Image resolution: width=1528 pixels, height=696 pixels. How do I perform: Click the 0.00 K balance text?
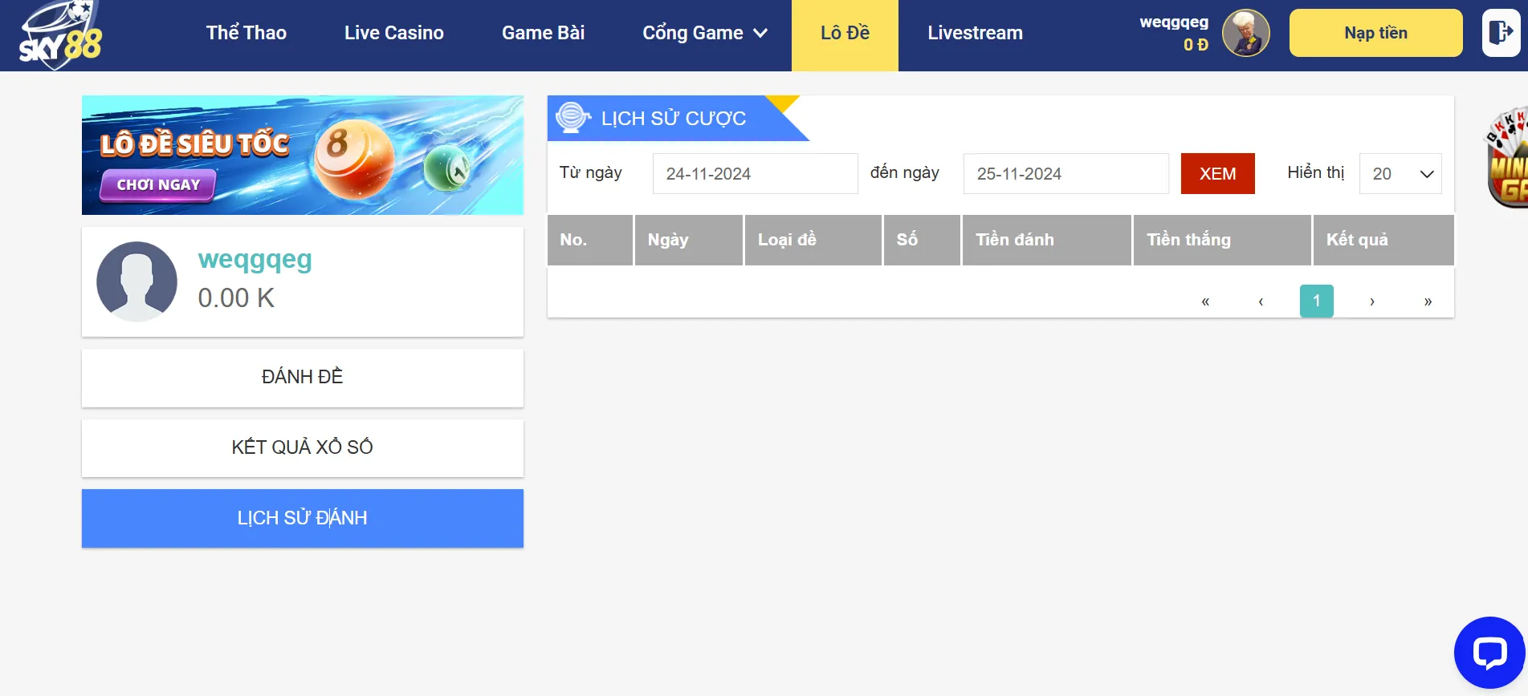pyautogui.click(x=236, y=298)
